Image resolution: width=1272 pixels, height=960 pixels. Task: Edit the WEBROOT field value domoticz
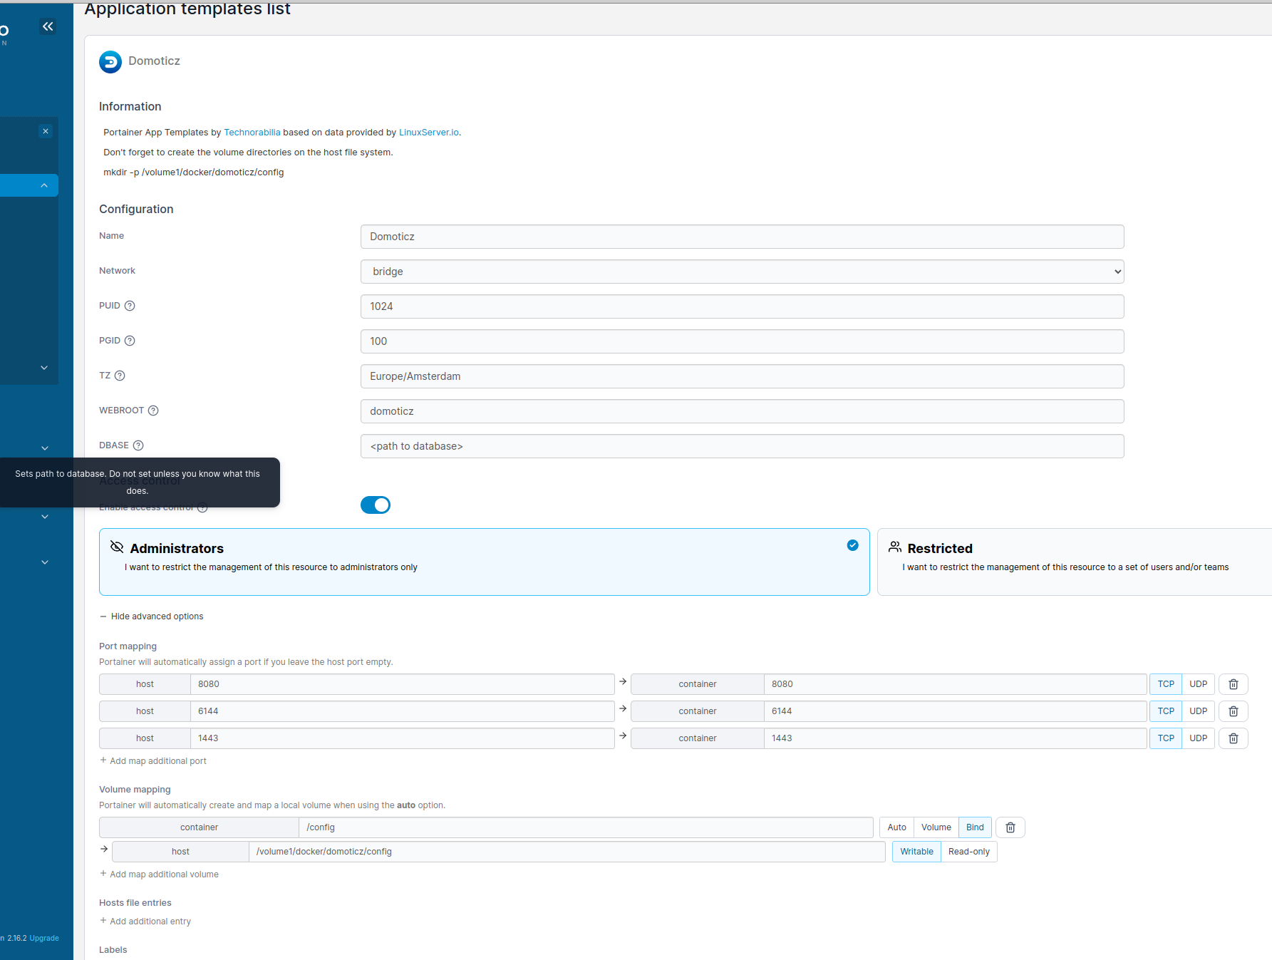coord(743,411)
